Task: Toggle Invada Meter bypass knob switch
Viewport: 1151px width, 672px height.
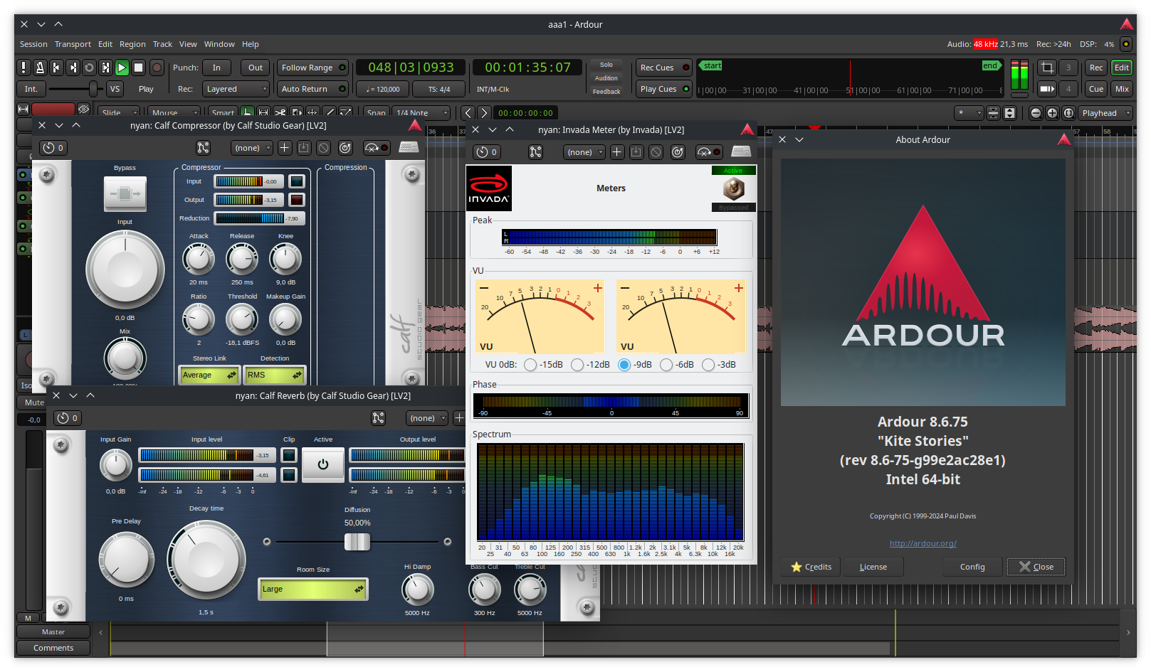Action: [733, 189]
